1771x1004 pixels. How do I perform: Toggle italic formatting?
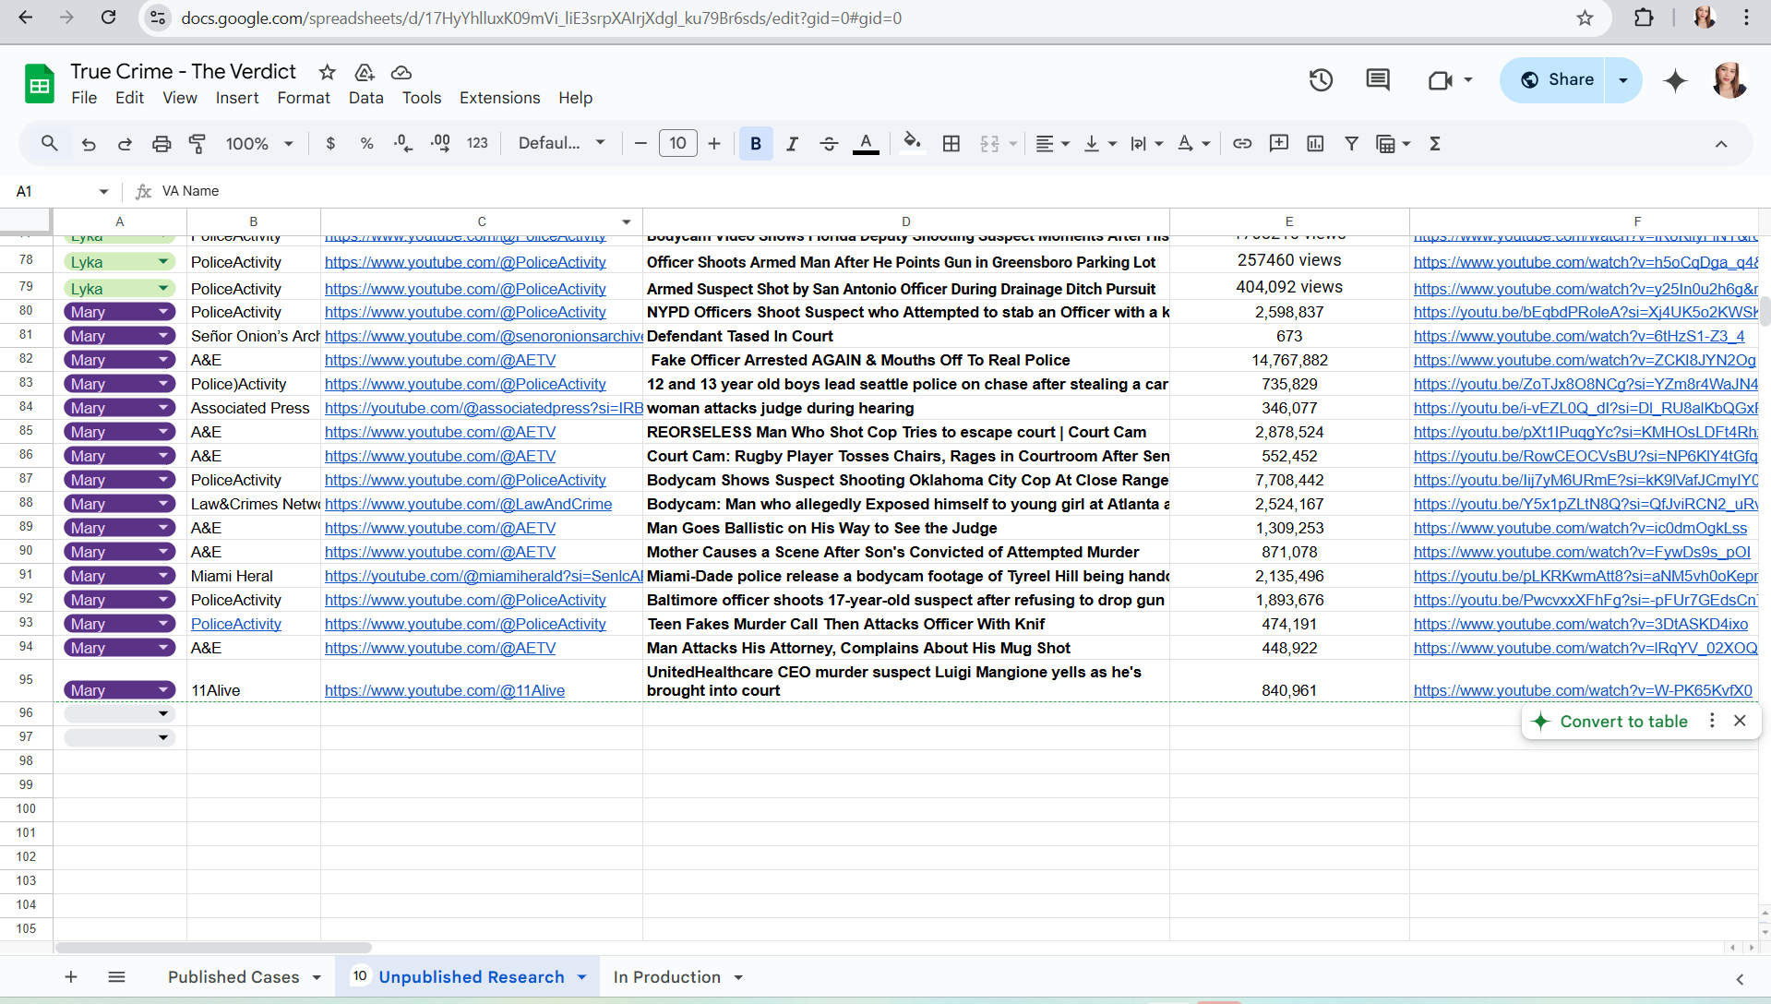pyautogui.click(x=792, y=143)
